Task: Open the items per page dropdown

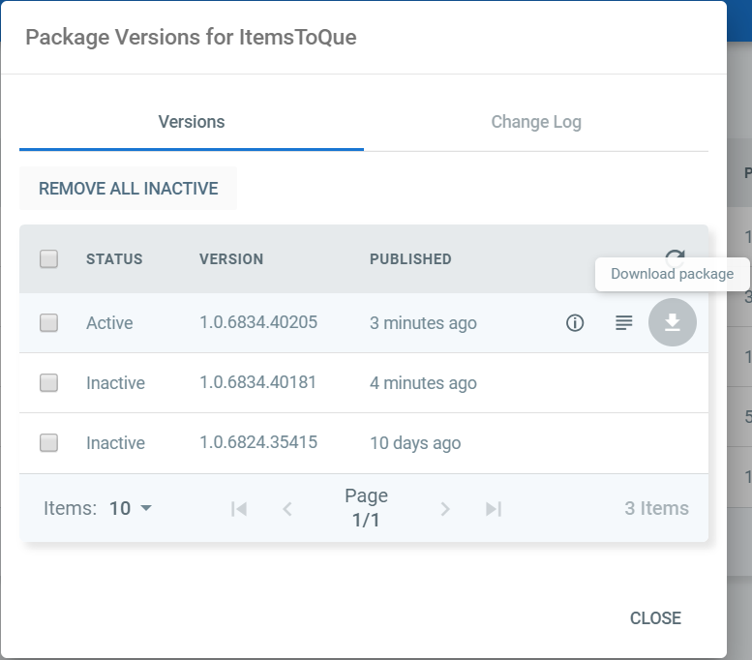Action: pyautogui.click(x=131, y=508)
